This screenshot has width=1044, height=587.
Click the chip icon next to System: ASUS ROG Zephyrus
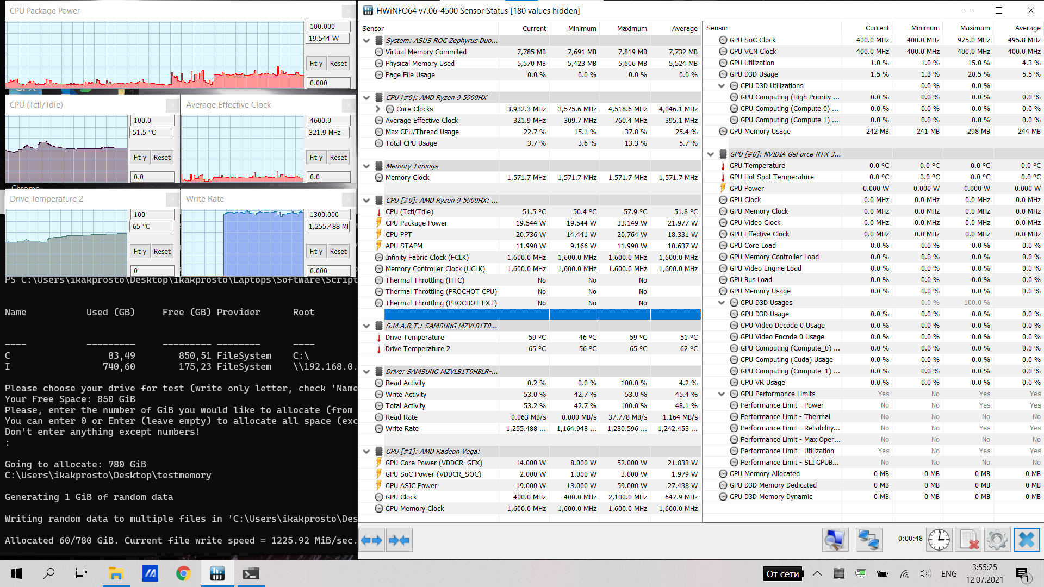(x=379, y=41)
